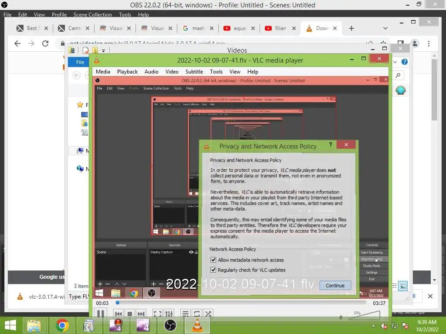The image size is (446, 334).
Task: Go back in the Videos Explorer window
Action: pos(76,75)
